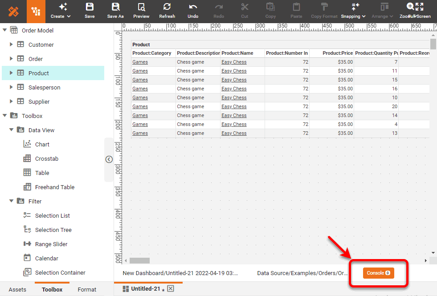This screenshot has width=437, height=296.
Task: Pick the Crosstab component
Action: [x=46, y=158]
